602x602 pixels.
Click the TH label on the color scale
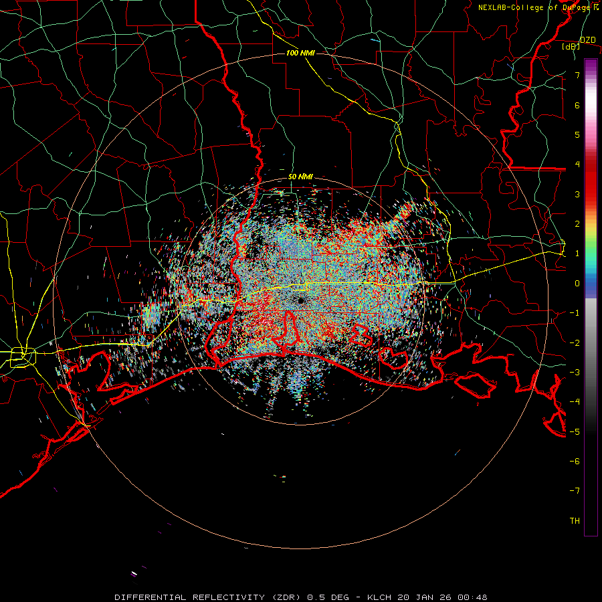575,521
